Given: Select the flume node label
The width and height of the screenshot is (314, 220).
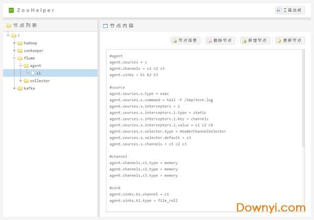Looking at the screenshot, I should [x=29, y=58].
